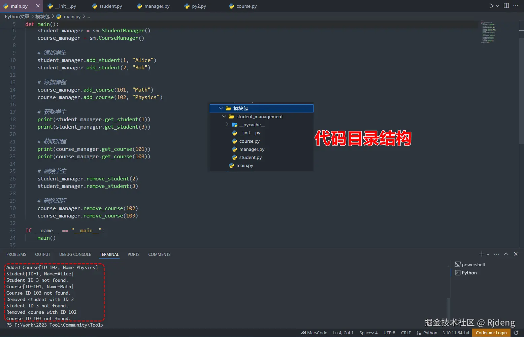524x337 pixels.
Task: Click the Codeium: Login button
Action: [491, 333]
